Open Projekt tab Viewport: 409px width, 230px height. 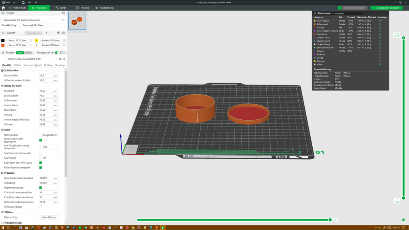click(82, 8)
